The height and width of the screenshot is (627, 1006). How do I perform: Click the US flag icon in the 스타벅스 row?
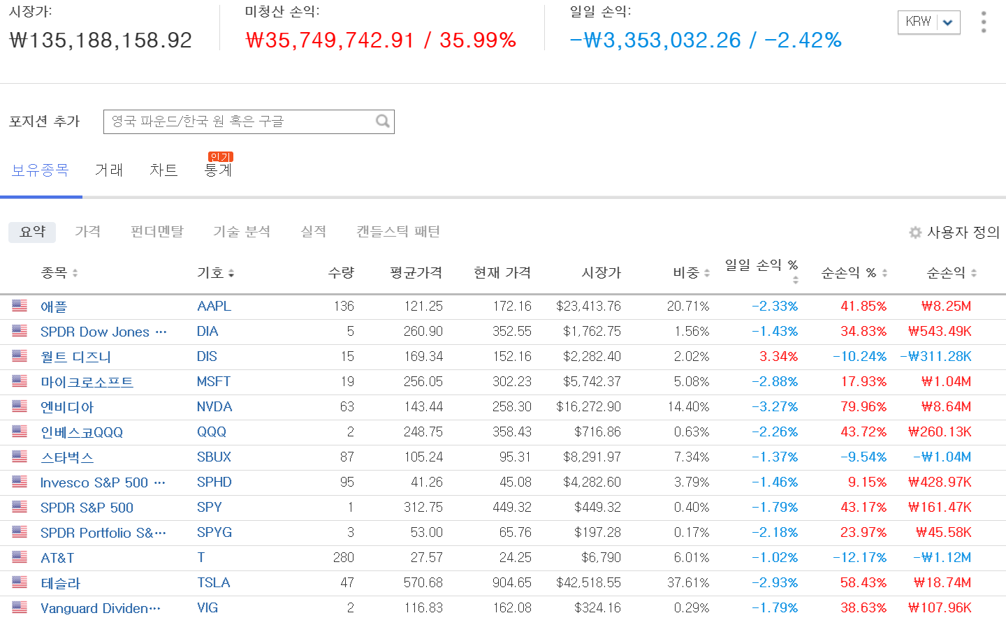[x=20, y=457]
